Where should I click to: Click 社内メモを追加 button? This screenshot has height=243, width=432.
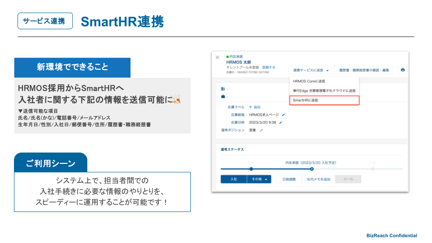[319, 179]
